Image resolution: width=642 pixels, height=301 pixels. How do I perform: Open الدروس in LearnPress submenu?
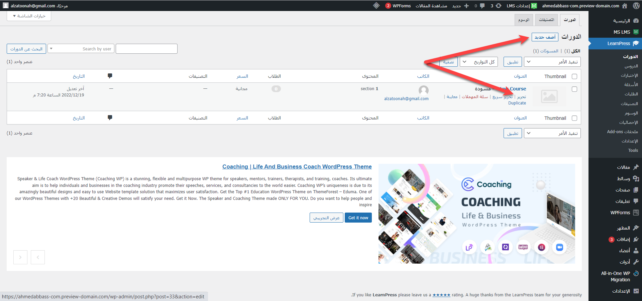click(631, 66)
